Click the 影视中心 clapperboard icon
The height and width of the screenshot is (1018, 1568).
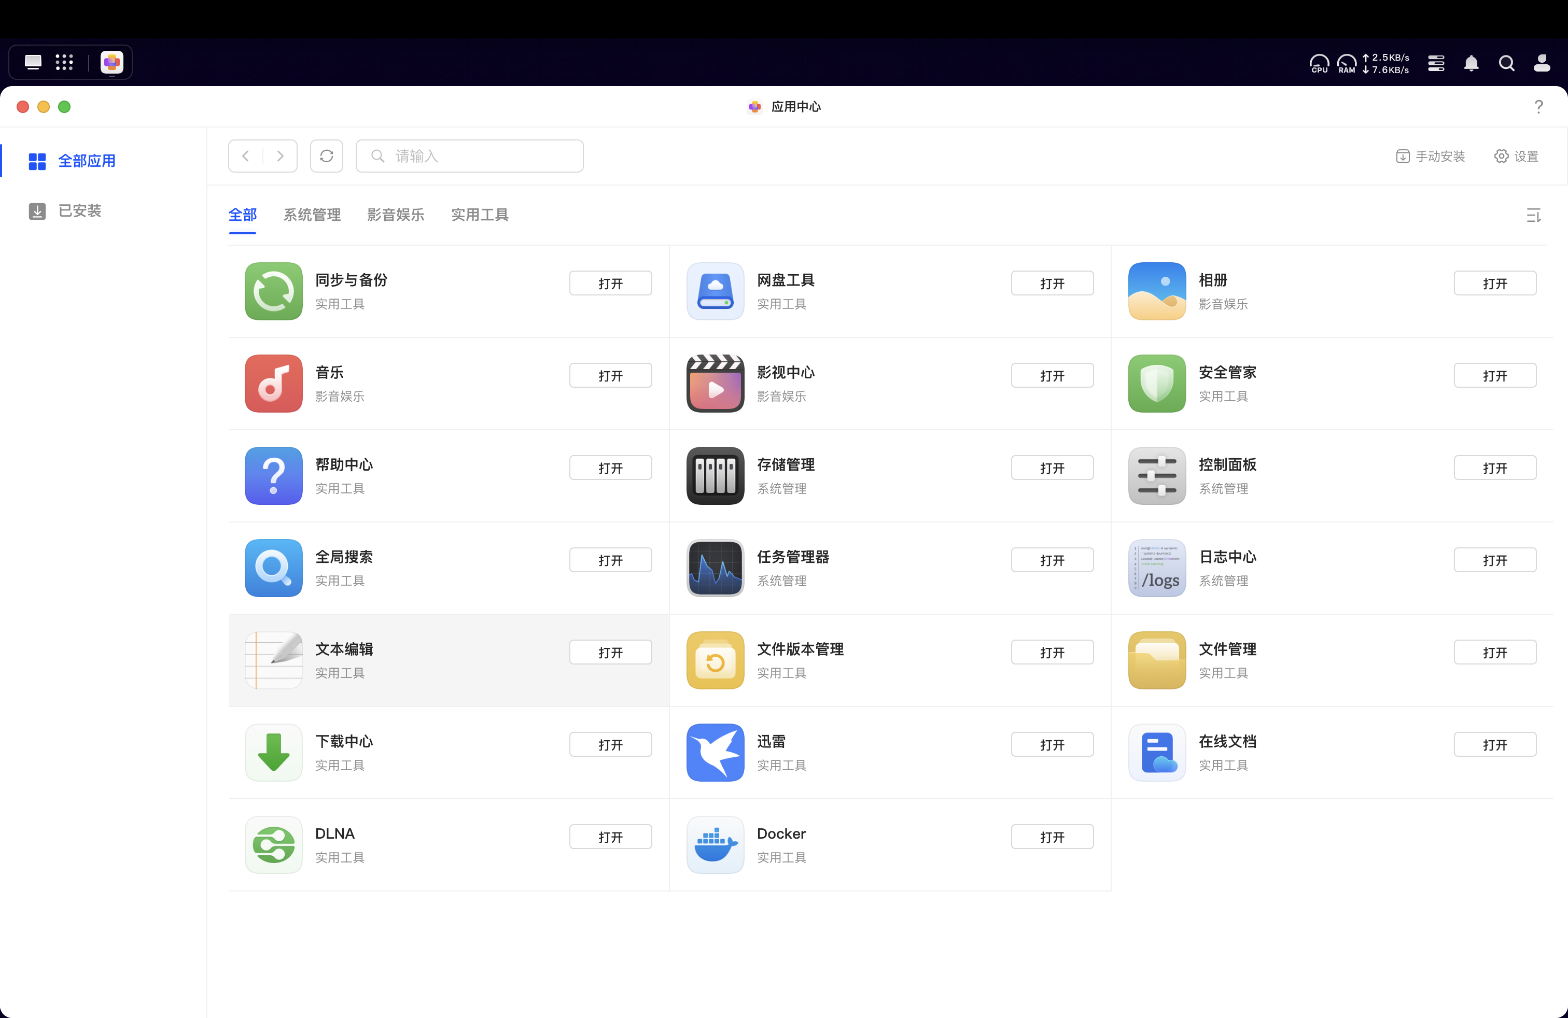pos(715,384)
